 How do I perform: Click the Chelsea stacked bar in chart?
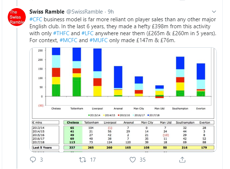[x=56, y=72]
